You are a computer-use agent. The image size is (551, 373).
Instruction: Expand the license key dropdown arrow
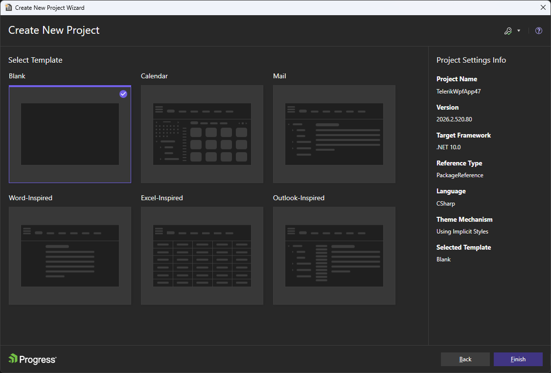519,31
